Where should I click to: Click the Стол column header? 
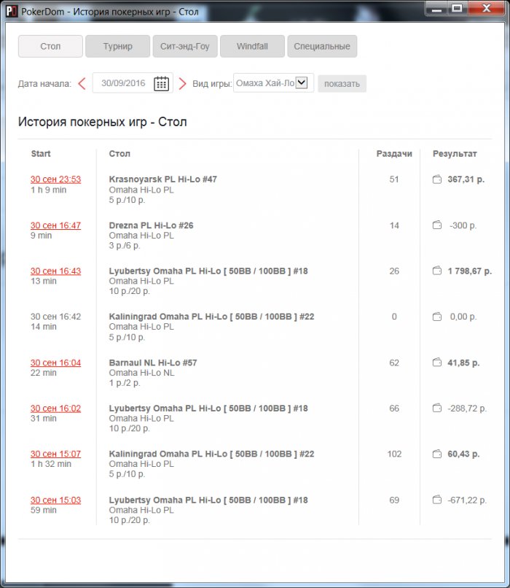coord(119,153)
